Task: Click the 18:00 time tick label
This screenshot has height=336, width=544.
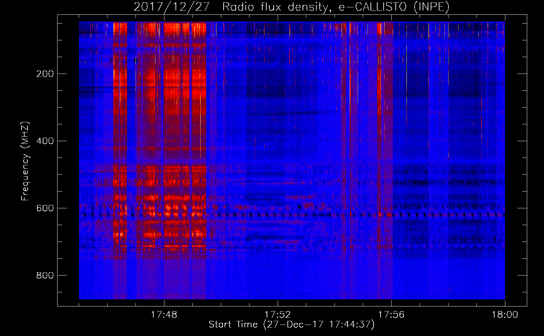Action: 505,315
